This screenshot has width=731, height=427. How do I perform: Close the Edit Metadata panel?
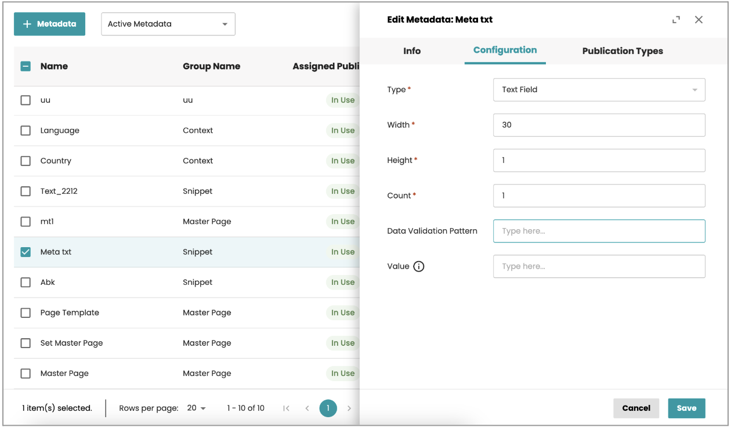pyautogui.click(x=699, y=20)
